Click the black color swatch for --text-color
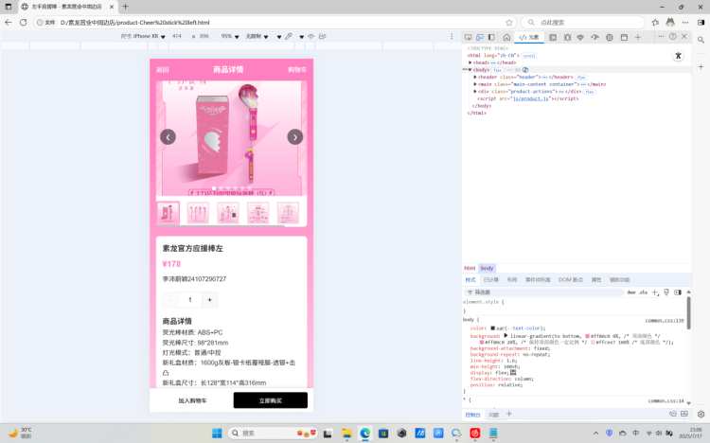 tap(492, 328)
